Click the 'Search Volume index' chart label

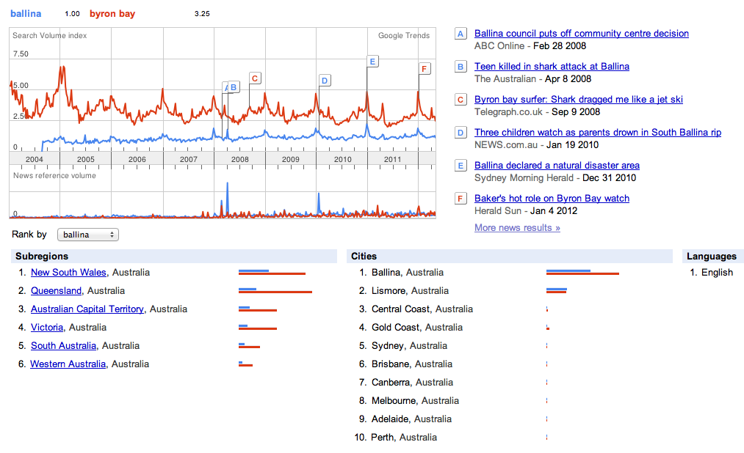(50, 35)
